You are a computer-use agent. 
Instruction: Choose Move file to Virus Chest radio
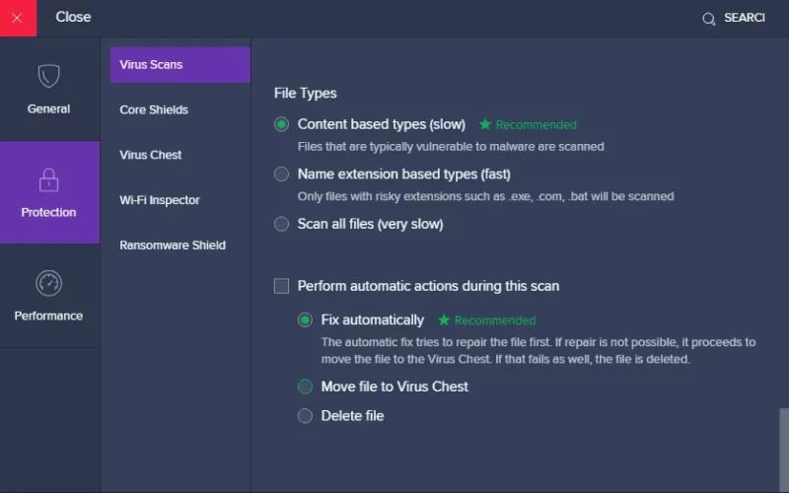click(x=305, y=387)
